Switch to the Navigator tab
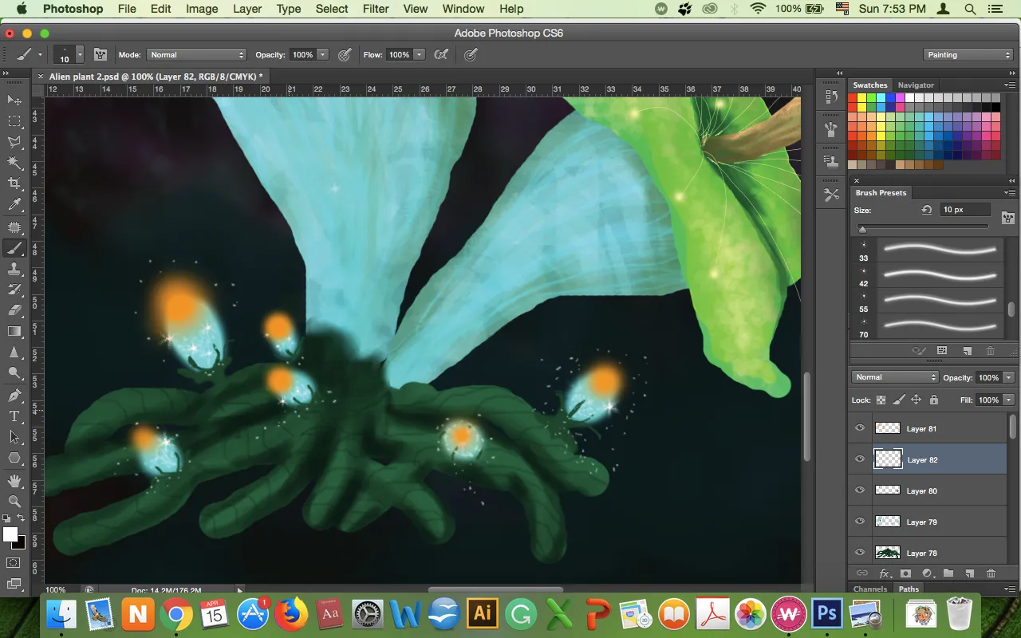Screen dimensions: 1021x638 [x=916, y=85]
